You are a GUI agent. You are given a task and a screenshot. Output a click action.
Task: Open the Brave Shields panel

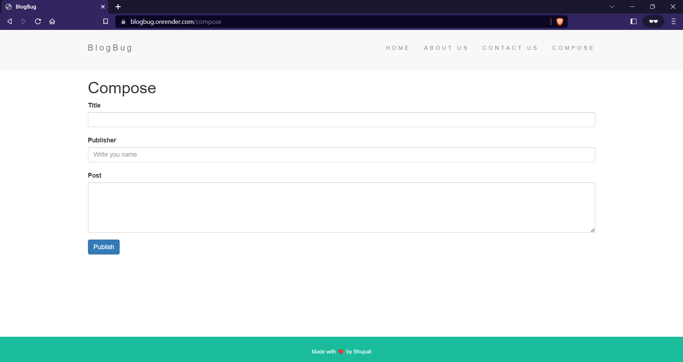pyautogui.click(x=559, y=21)
